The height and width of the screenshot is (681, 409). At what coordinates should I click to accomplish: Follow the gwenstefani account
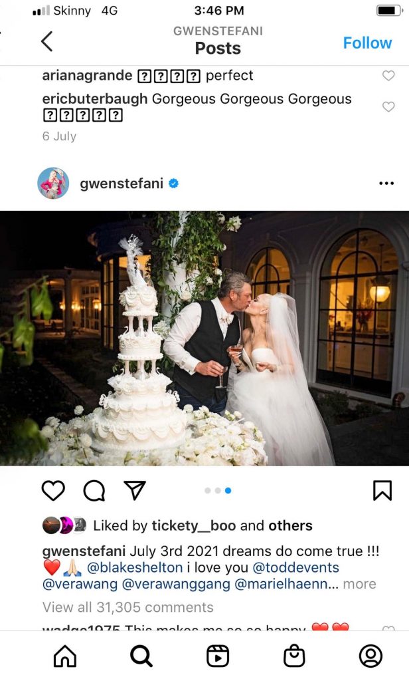pos(367,43)
